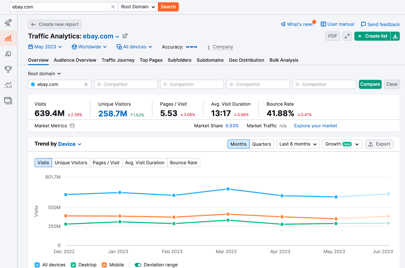Click the last Competitor input field
Screen dimensions: 405x268
[x=324, y=84]
